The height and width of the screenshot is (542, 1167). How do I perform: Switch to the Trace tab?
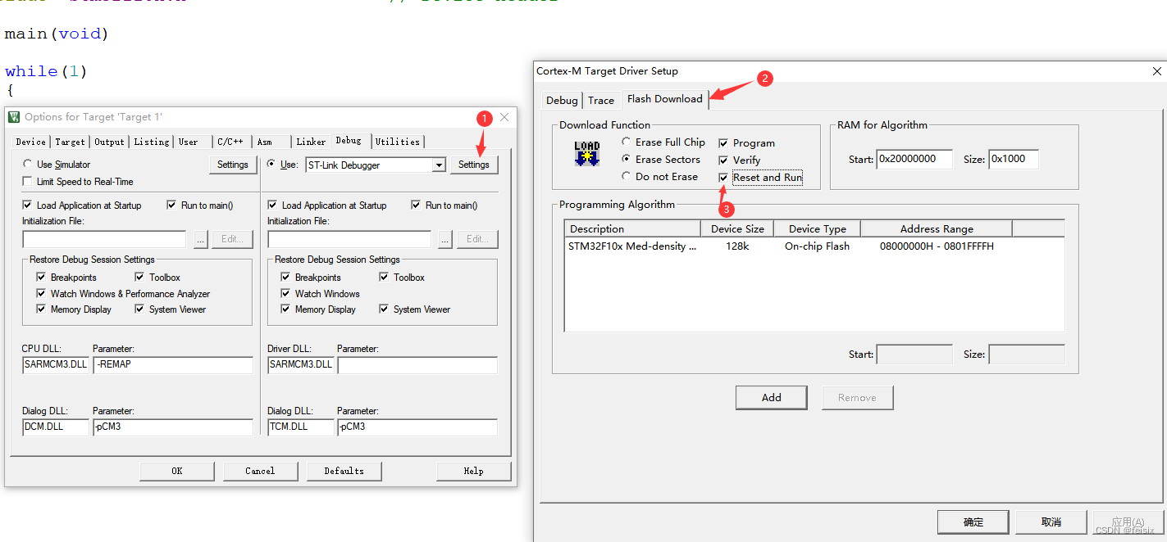pyautogui.click(x=601, y=100)
